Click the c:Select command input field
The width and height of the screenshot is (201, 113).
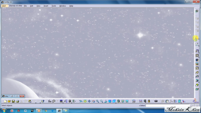167,105
